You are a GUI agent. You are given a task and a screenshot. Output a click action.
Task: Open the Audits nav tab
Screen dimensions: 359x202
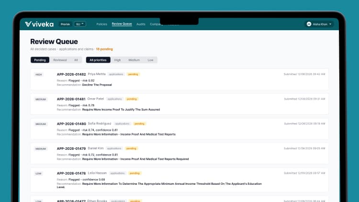tap(141, 24)
